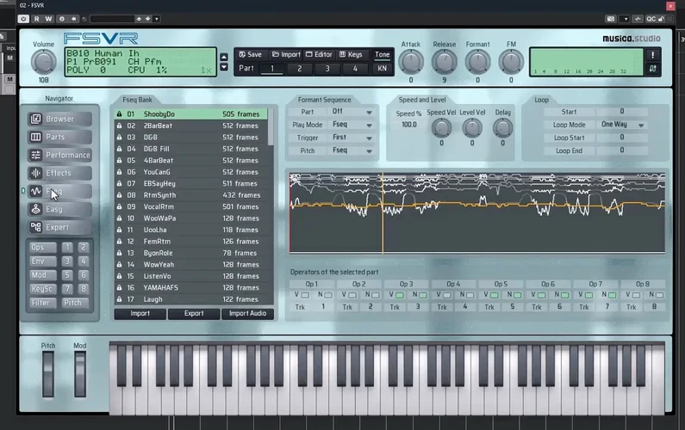Click the Release knob
This screenshot has height=430, width=685.
click(445, 62)
